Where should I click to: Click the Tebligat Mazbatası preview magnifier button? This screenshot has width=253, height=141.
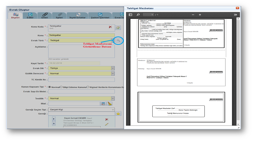[119, 41]
